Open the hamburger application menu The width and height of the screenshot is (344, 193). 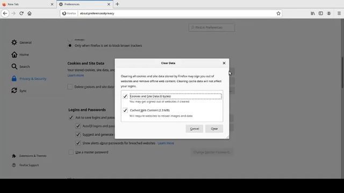pos(339,13)
